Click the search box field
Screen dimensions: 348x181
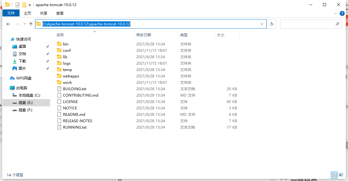pyautogui.click(x=311, y=24)
